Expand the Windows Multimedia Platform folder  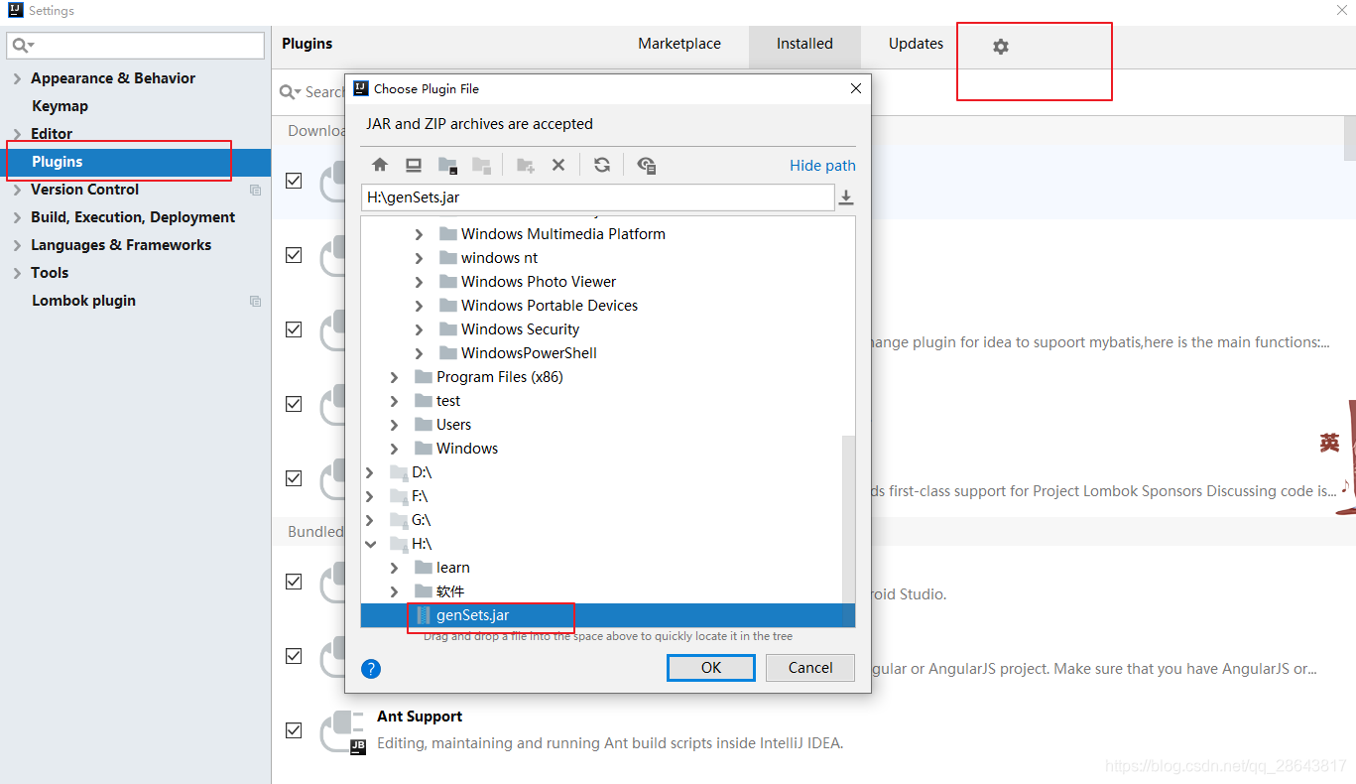pyautogui.click(x=419, y=234)
